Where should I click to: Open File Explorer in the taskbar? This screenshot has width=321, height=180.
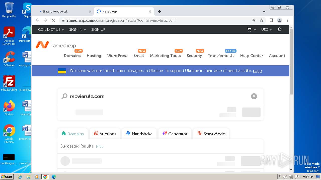pyautogui.click(x=28, y=177)
